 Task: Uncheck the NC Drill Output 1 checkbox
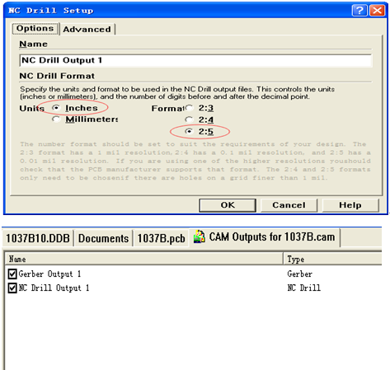12,288
